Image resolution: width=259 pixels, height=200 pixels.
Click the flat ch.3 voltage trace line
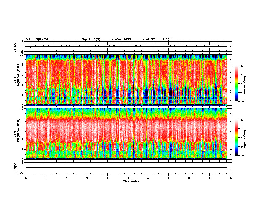coord(126,168)
